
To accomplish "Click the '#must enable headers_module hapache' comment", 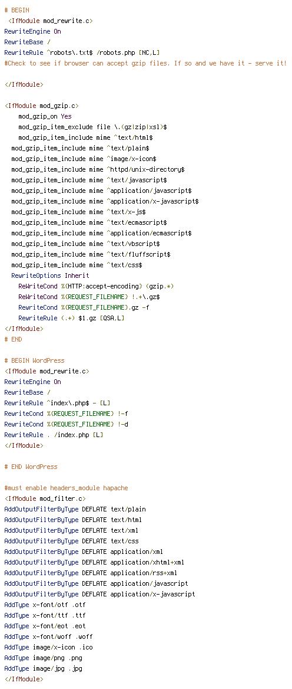I will (66, 488).
